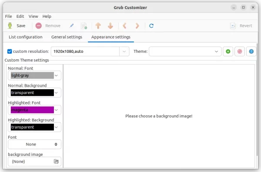The width and height of the screenshot is (261, 172).
Task: Click the Save label in toolbar
Action: coord(21,26)
